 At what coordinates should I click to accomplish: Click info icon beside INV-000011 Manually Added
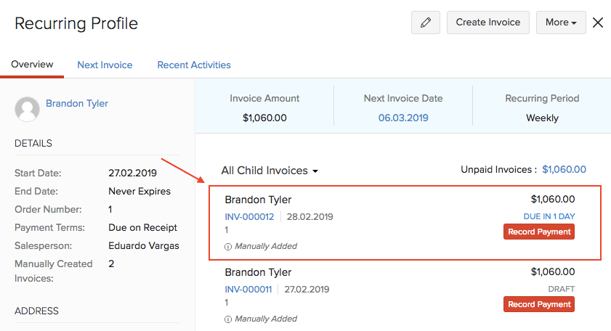pos(228,319)
